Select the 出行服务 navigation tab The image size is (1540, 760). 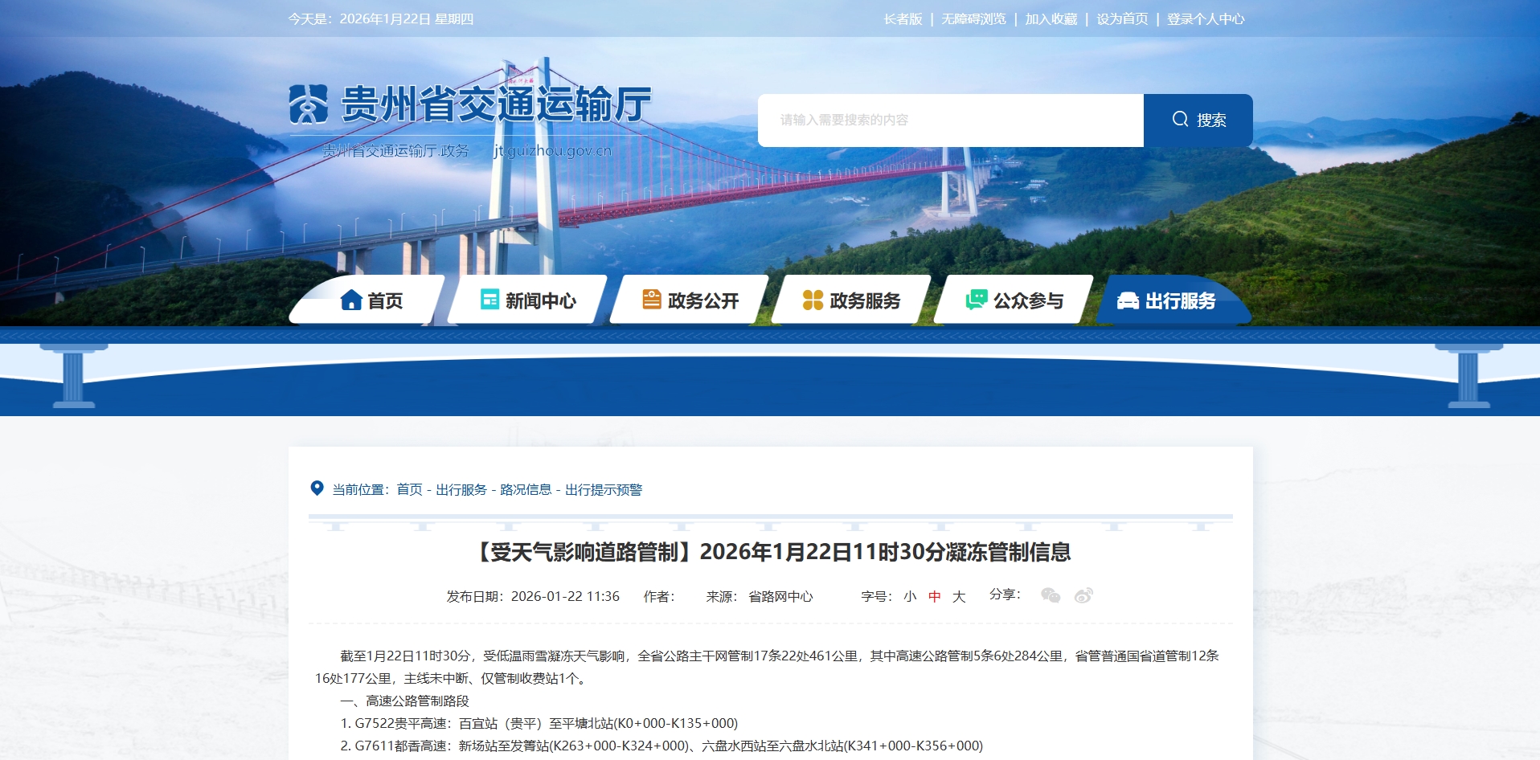1167,300
